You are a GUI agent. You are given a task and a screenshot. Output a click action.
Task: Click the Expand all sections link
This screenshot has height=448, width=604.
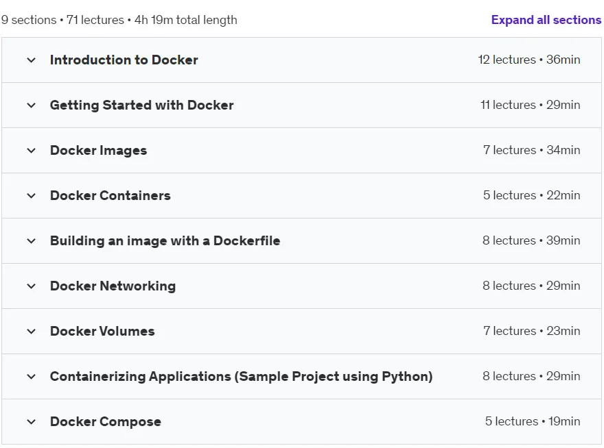click(x=546, y=20)
